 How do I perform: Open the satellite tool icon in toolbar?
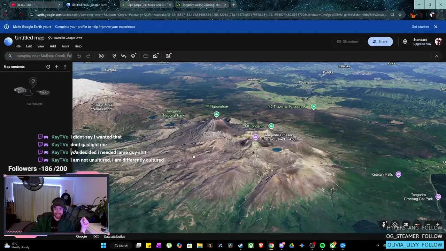pyautogui.click(x=168, y=56)
